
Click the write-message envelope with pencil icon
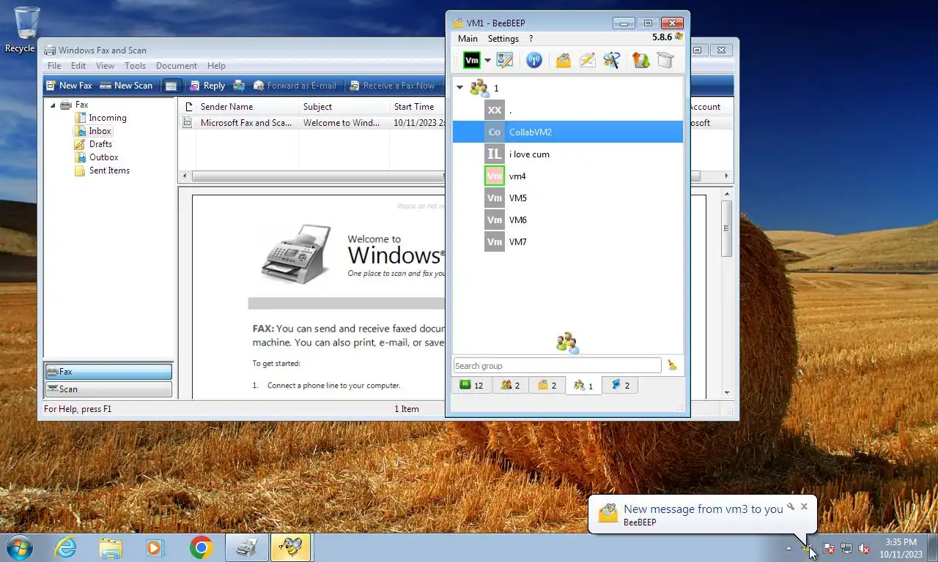(587, 60)
